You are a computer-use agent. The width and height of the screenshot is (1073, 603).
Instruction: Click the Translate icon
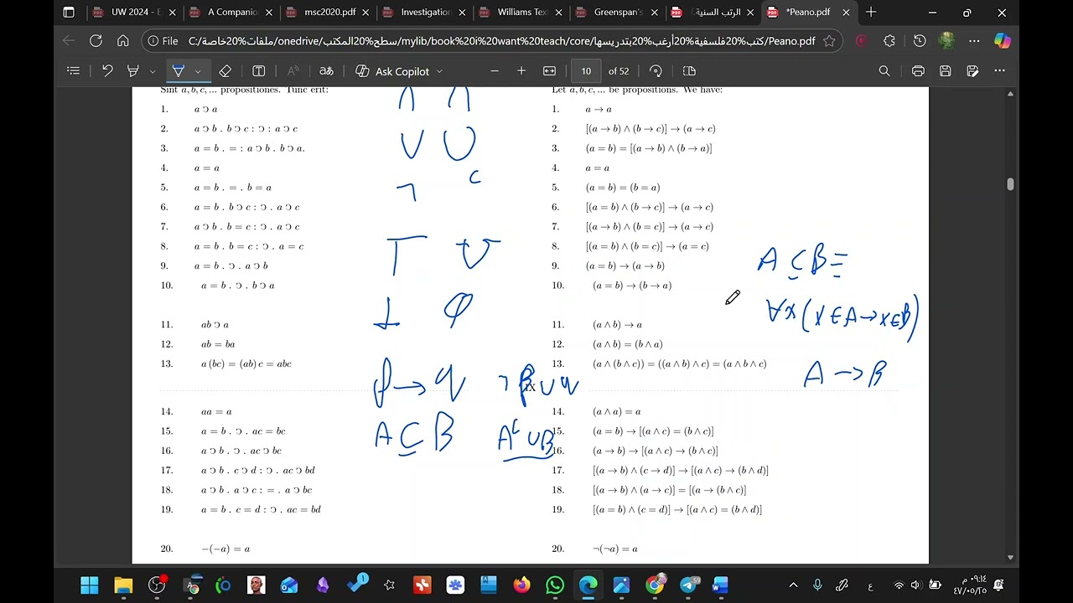[x=326, y=71]
